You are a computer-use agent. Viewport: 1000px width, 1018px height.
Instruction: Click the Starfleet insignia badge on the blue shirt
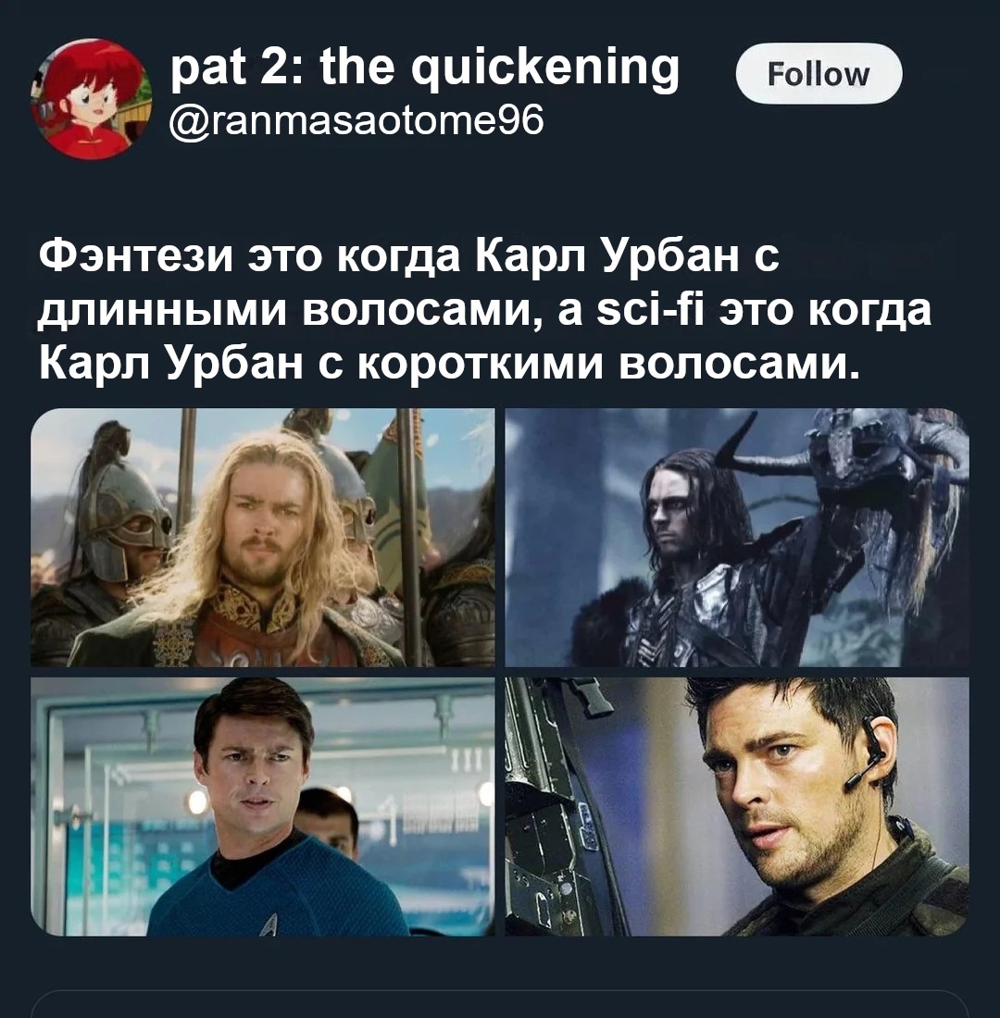tap(269, 924)
